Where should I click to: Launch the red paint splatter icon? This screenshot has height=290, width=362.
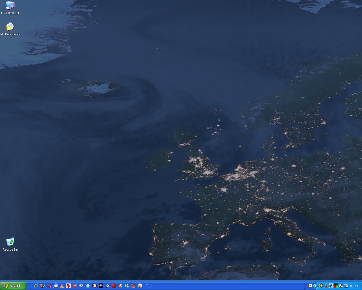(x=68, y=286)
